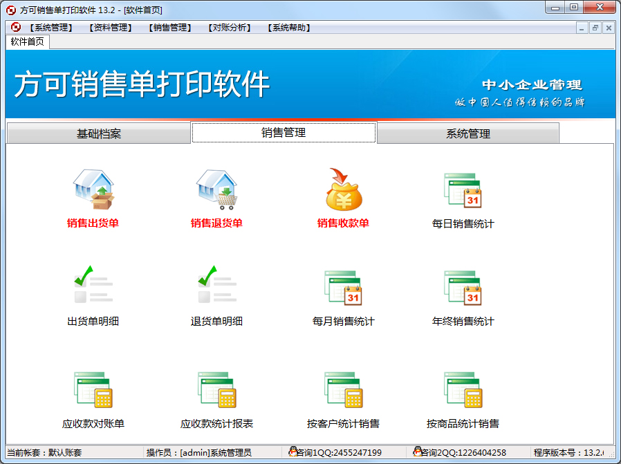Open the 【系统帮助】 menu
The image size is (621, 464).
(288, 28)
